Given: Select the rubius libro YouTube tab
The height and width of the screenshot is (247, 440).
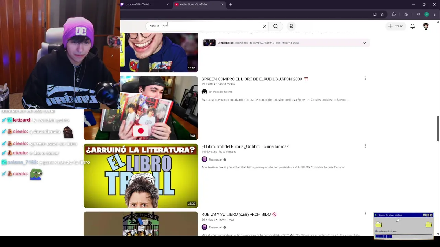Looking at the screenshot, I should pyautogui.click(x=199, y=4).
